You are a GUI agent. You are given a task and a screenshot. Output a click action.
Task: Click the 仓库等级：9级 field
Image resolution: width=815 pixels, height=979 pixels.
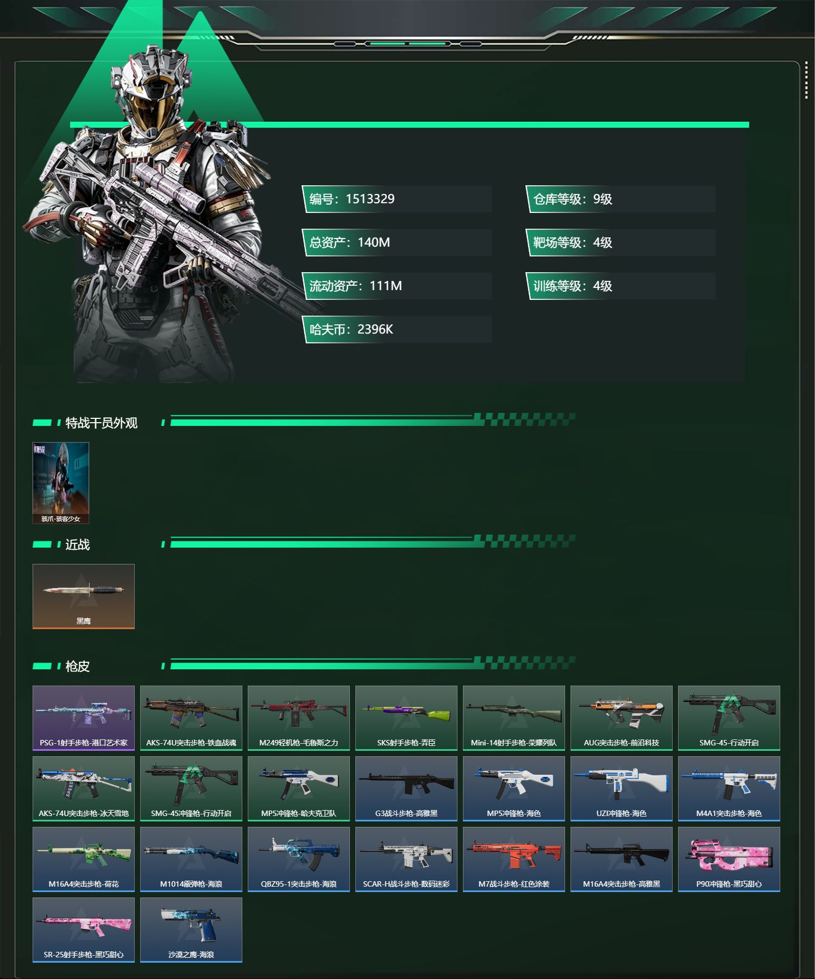(620, 199)
